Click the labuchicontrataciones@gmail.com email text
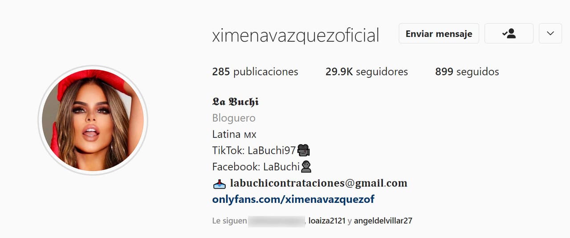570x238 pixels. [318, 183]
